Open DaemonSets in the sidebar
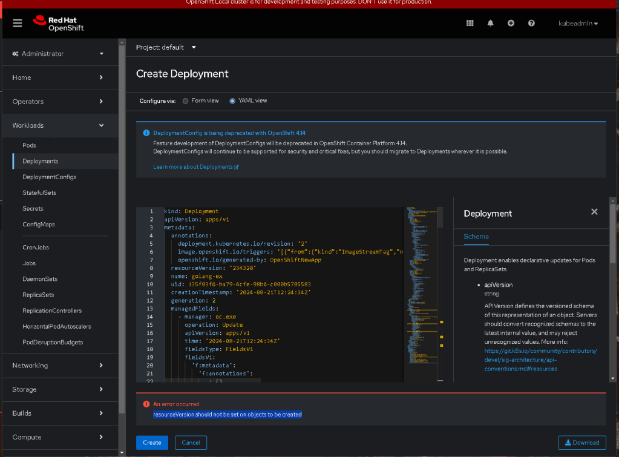Screen dimensions: 619x457 [40, 279]
